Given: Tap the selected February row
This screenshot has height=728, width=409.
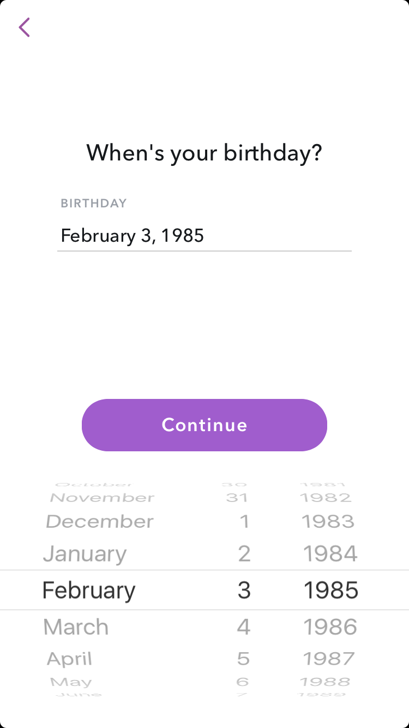Looking at the screenshot, I should [x=89, y=590].
